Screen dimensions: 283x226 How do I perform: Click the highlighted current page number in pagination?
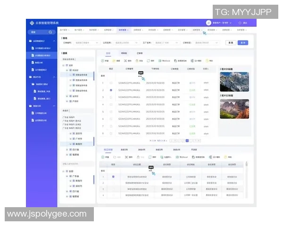(187, 141)
